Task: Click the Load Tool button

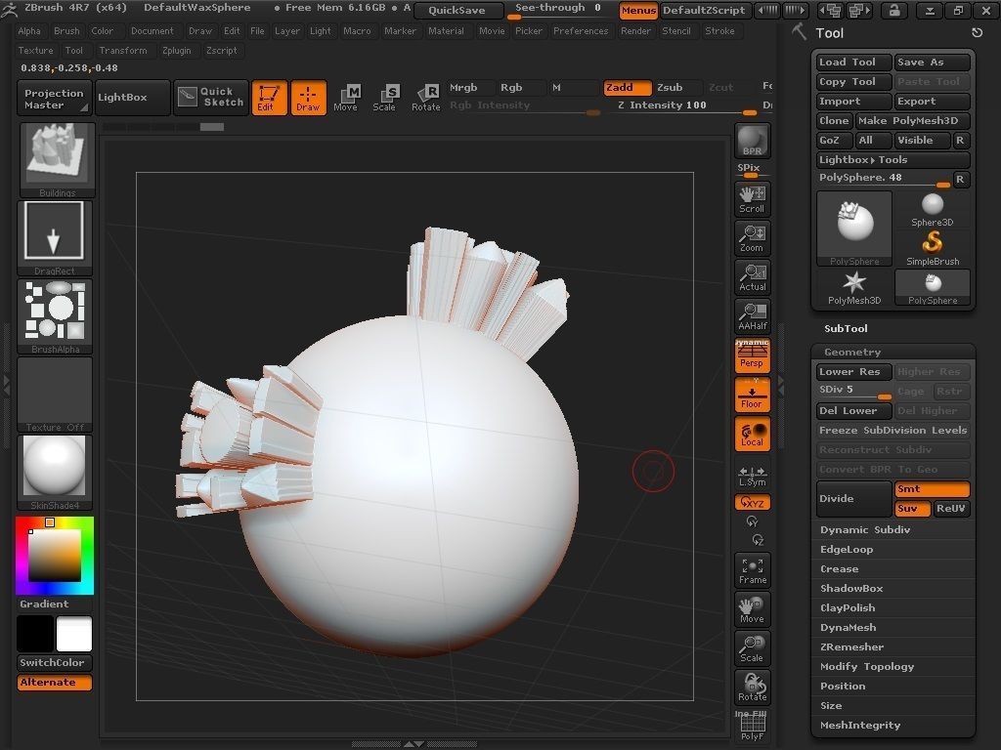Action: [x=854, y=62]
